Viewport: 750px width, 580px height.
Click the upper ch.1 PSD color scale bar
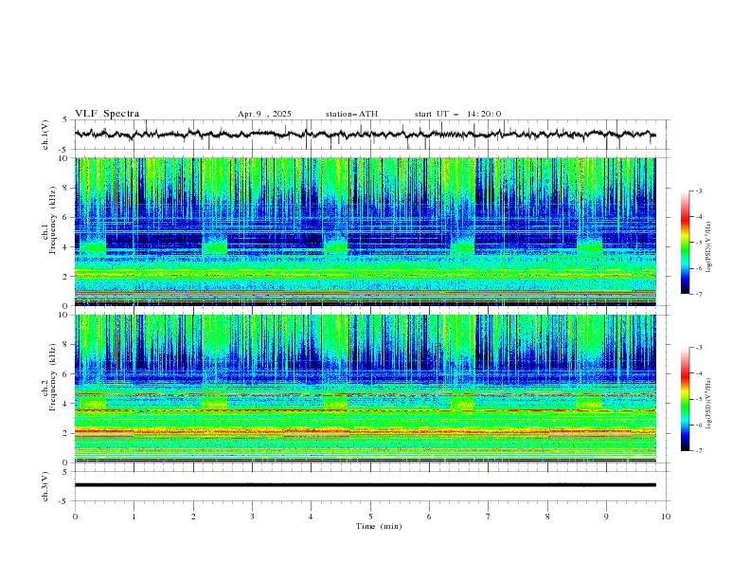pyautogui.click(x=685, y=243)
